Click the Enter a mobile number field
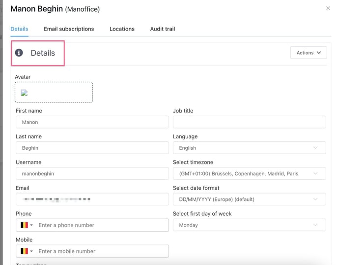 point(102,251)
